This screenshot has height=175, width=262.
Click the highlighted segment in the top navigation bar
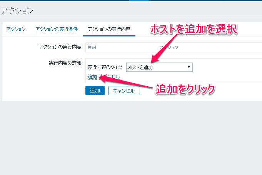tap(139, 1)
